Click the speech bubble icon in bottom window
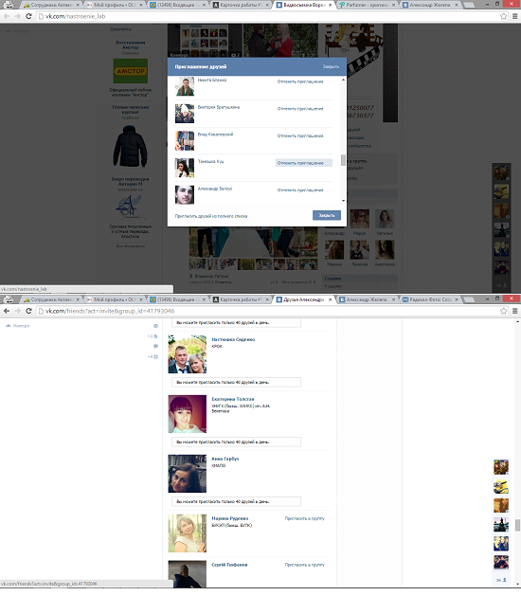 155,346
